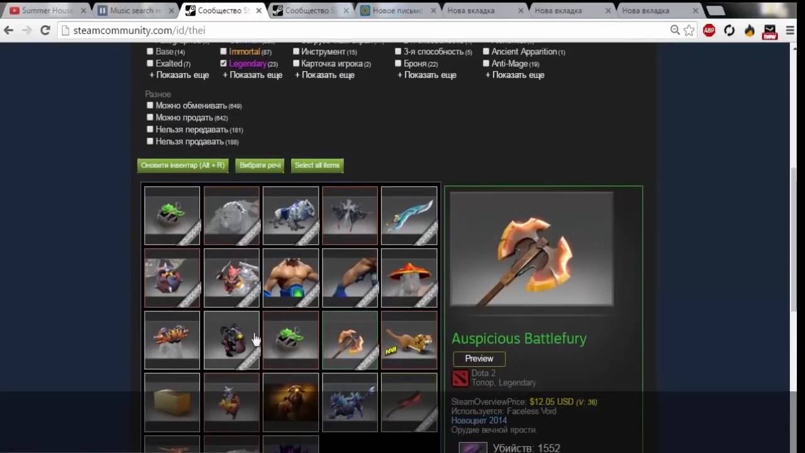The image size is (805, 453).
Task: Uncheck the Legendary quality checkbox
Action: tap(223, 64)
